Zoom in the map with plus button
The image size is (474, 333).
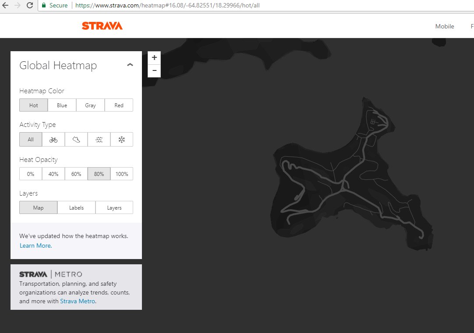[154, 57]
